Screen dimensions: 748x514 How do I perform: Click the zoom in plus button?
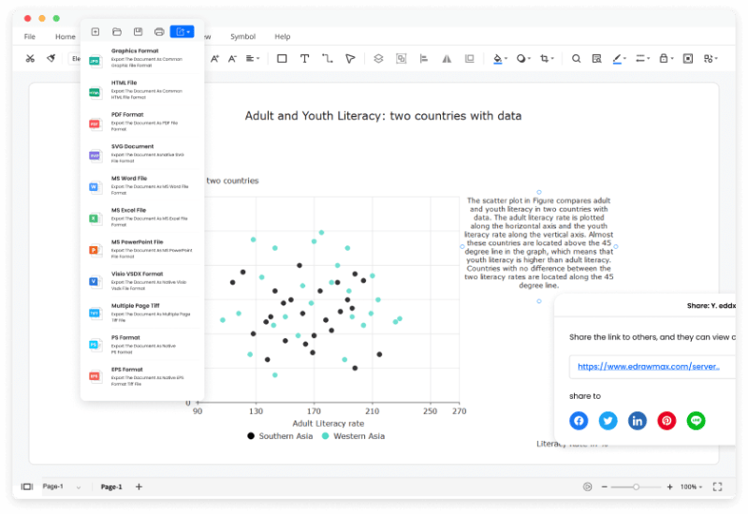coord(669,487)
